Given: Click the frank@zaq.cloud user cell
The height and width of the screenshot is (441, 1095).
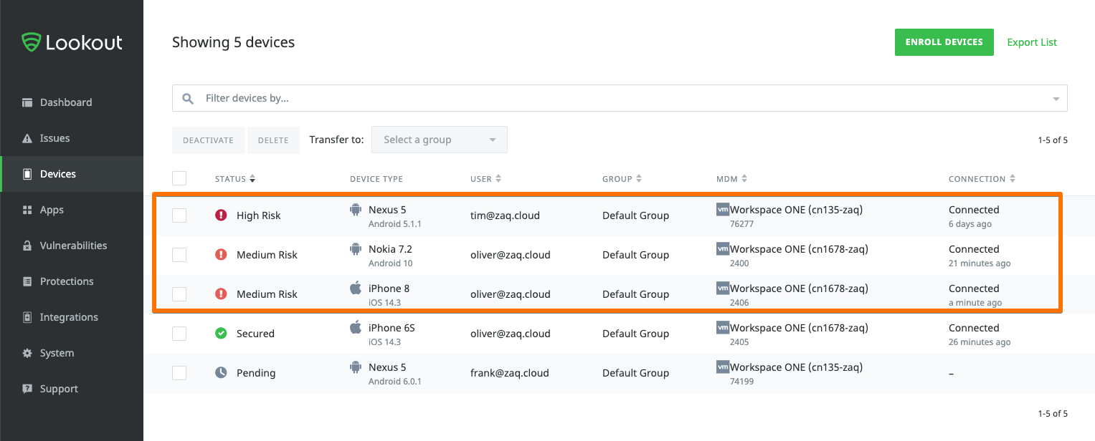Looking at the screenshot, I should (x=510, y=373).
